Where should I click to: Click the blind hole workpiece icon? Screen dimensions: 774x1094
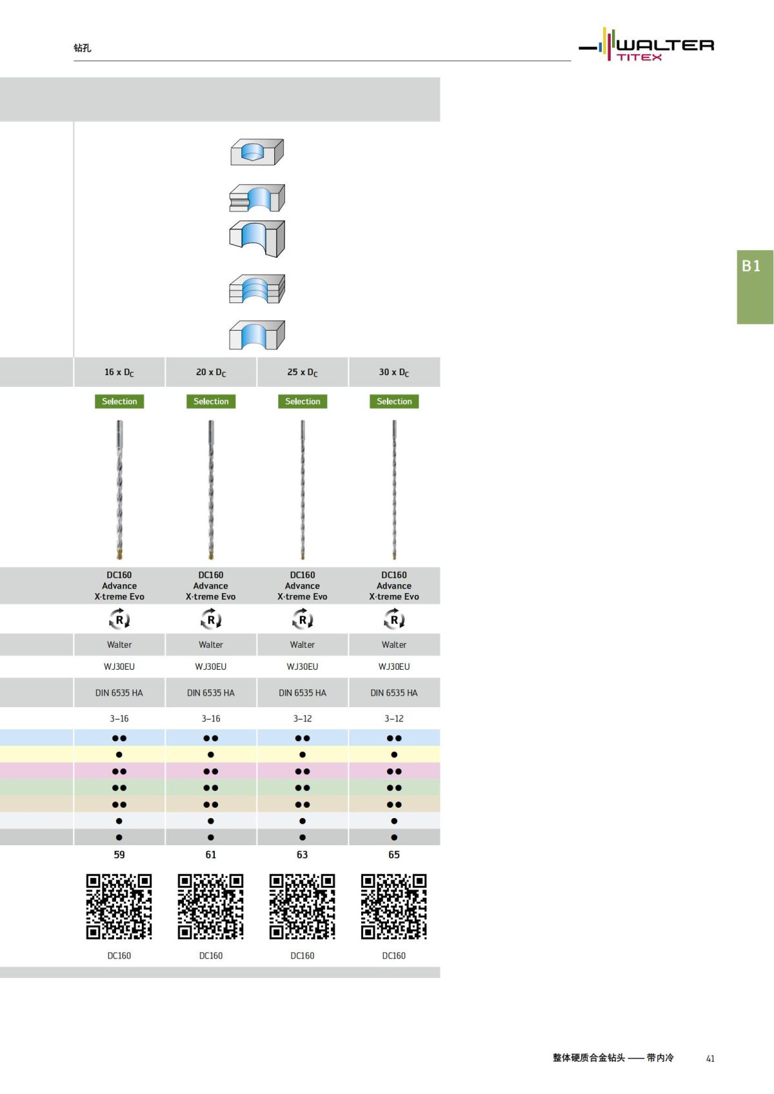[x=257, y=152]
